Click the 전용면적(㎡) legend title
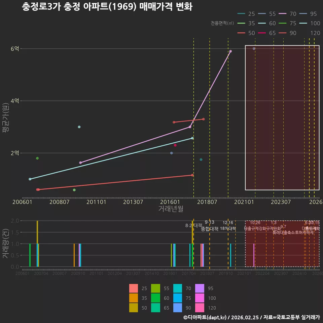The image size is (323, 323). [222, 23]
